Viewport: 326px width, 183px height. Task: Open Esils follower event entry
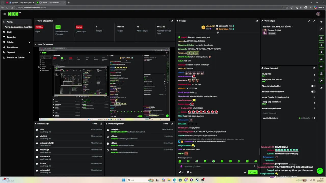[x=69, y=130]
